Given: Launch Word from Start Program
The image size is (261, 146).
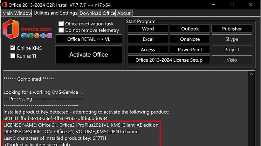Looking at the screenshot, I should tap(148, 29).
